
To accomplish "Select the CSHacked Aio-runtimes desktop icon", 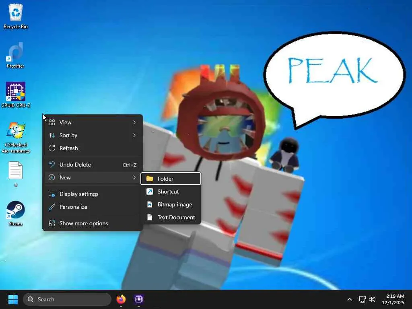I will tap(16, 138).
